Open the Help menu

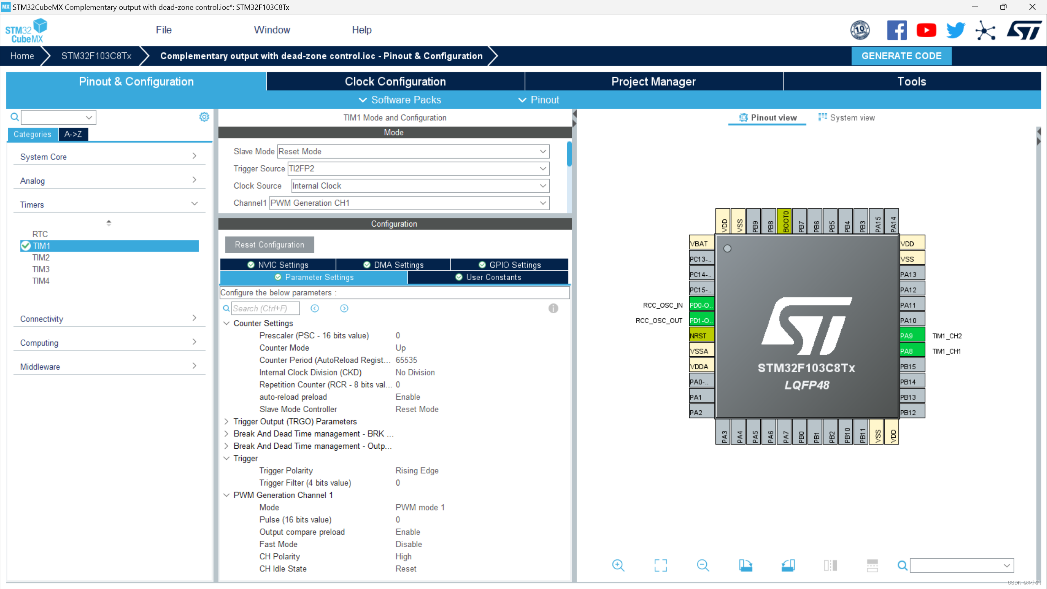(362, 30)
